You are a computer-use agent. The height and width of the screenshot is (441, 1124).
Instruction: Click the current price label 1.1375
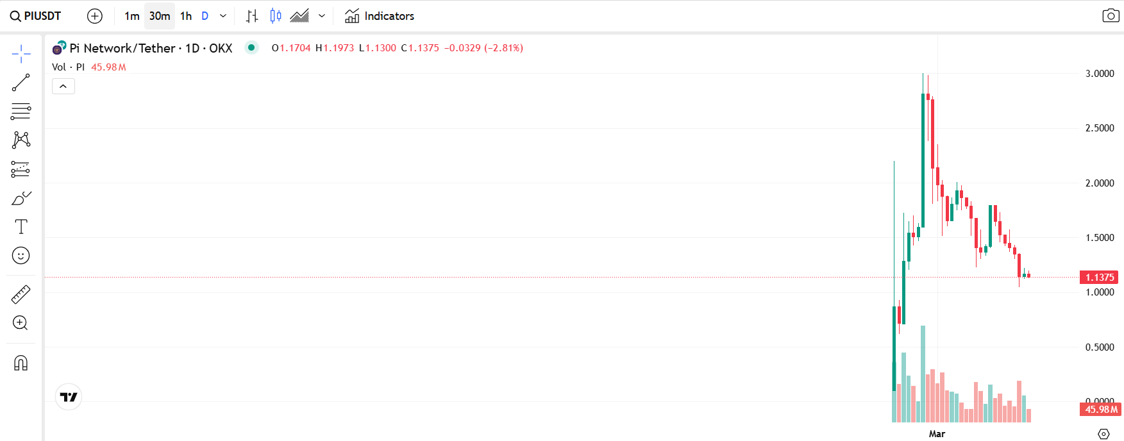point(1100,278)
